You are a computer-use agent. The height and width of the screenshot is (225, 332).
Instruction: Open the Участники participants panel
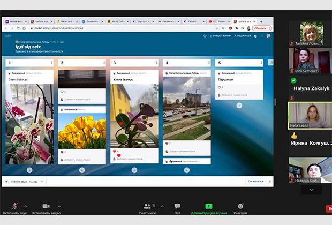[147, 207]
